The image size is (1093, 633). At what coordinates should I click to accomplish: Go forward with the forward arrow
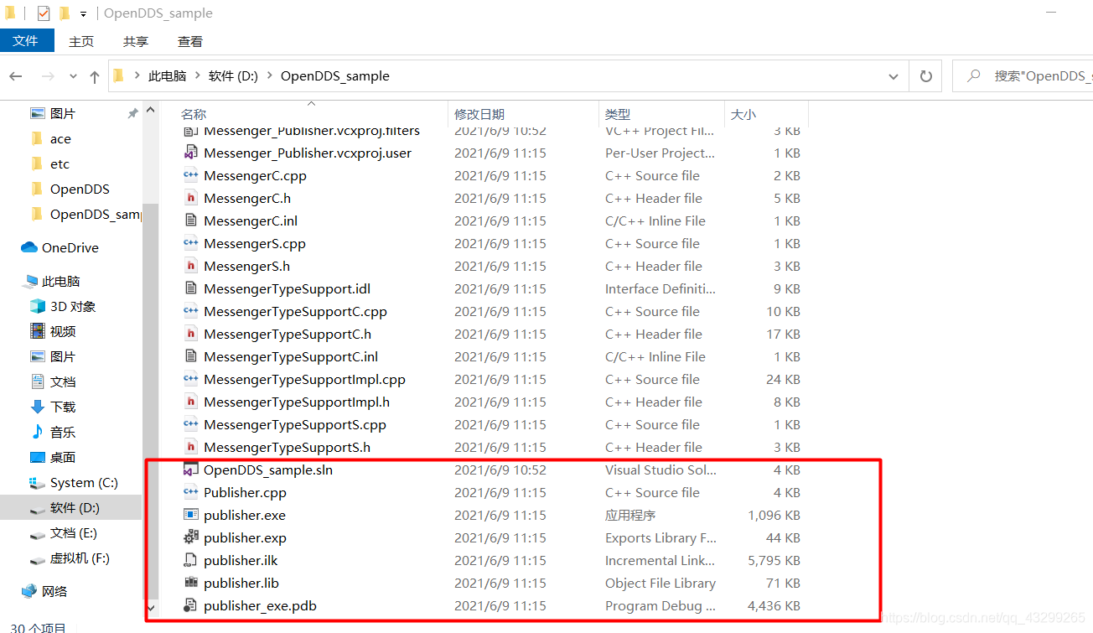pyautogui.click(x=48, y=76)
